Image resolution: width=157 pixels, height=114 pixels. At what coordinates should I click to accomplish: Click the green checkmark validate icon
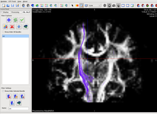[x=22, y=20]
